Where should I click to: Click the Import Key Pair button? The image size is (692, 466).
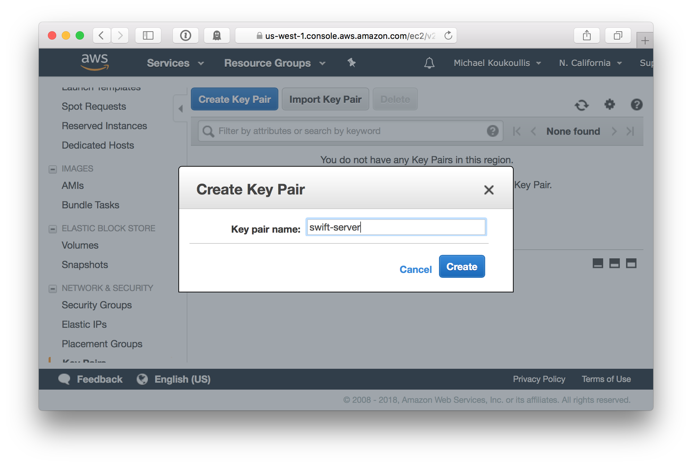(326, 99)
